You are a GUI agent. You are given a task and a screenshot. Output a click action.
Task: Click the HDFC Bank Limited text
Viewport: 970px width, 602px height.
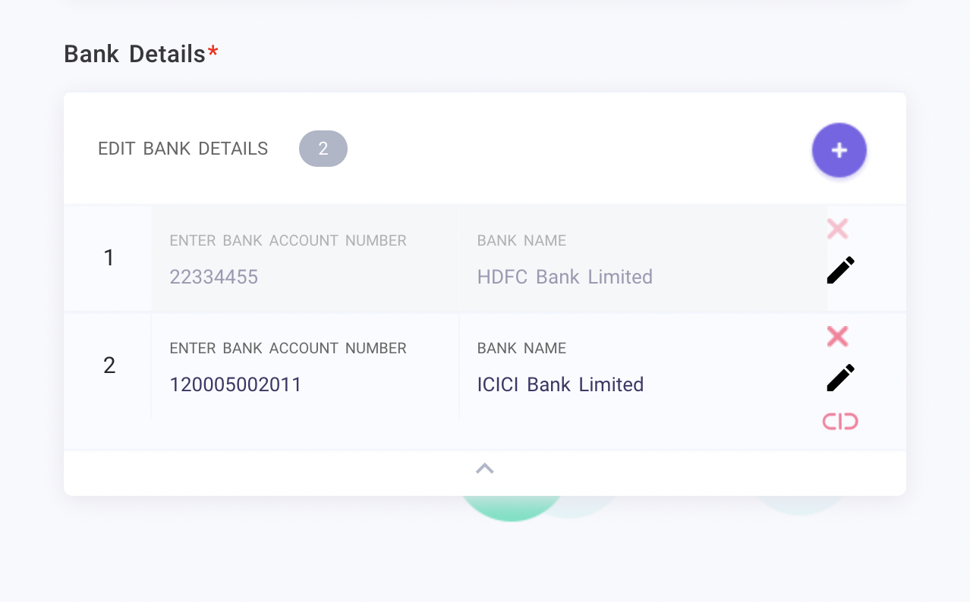[x=565, y=277]
